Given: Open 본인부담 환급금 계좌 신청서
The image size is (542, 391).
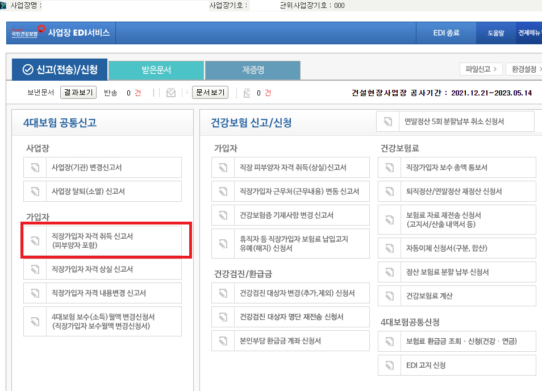Looking at the screenshot, I should tap(290, 341).
